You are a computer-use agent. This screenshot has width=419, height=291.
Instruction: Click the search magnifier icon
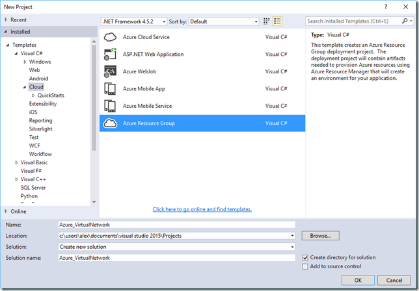(405, 21)
